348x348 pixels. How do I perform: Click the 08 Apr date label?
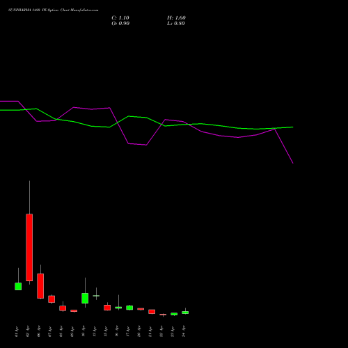[61, 331]
